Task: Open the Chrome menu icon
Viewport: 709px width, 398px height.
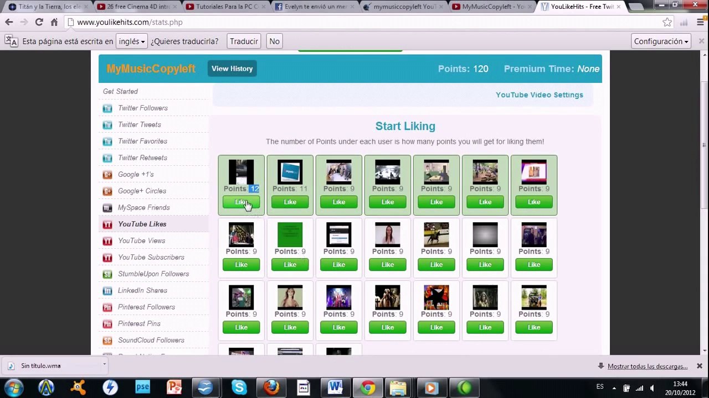Action: [x=700, y=22]
